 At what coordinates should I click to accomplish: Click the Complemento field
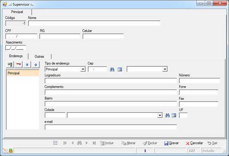coord(111,92)
